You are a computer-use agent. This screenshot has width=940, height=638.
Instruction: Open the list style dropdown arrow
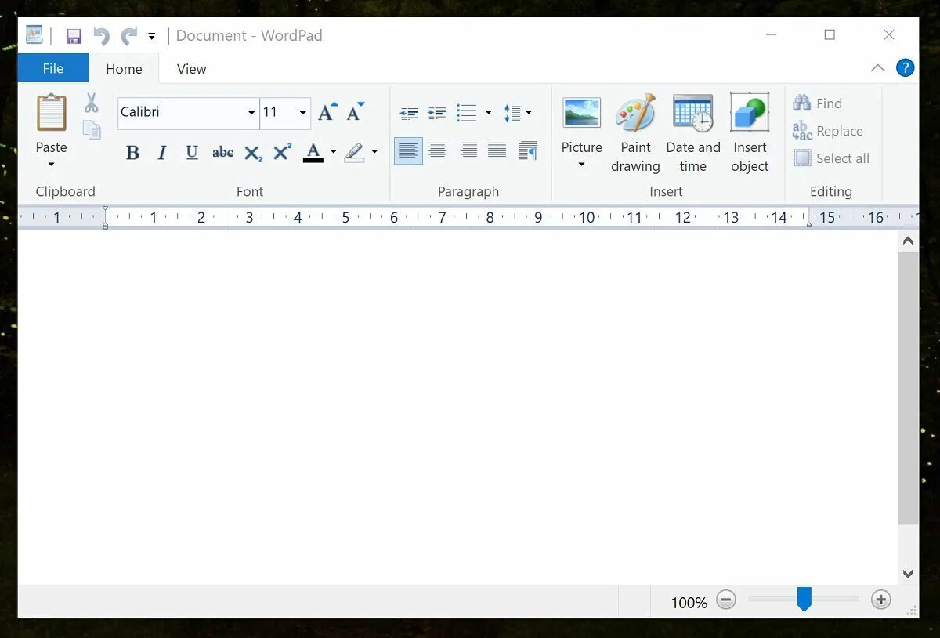click(x=489, y=113)
